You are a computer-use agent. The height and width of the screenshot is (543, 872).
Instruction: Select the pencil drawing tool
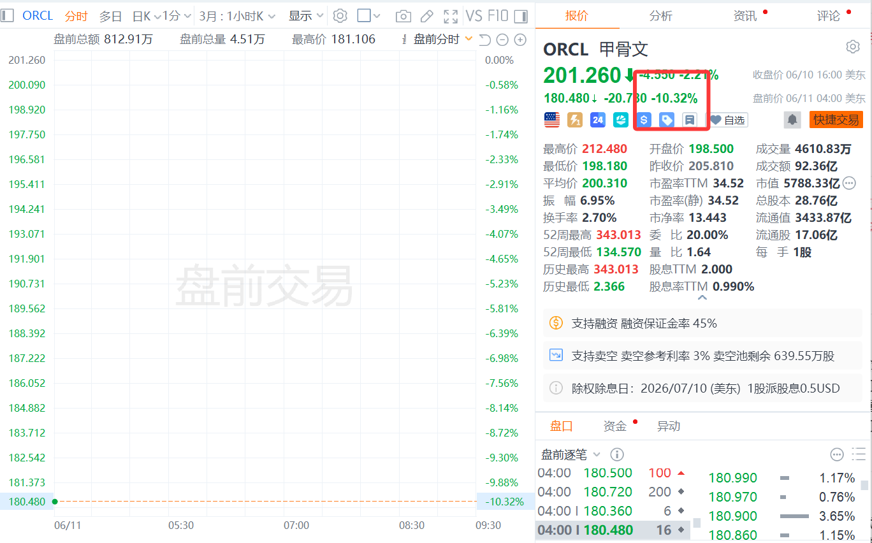(x=427, y=16)
